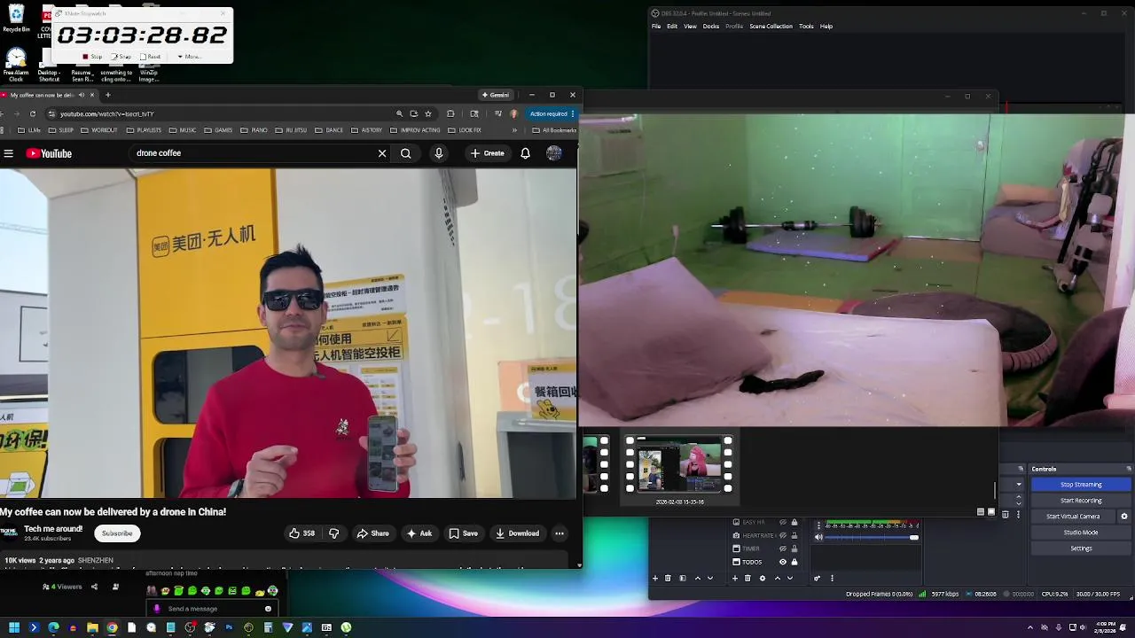Delete selected source with OBS trash icon
The image size is (1135, 638).
pyautogui.click(x=748, y=578)
